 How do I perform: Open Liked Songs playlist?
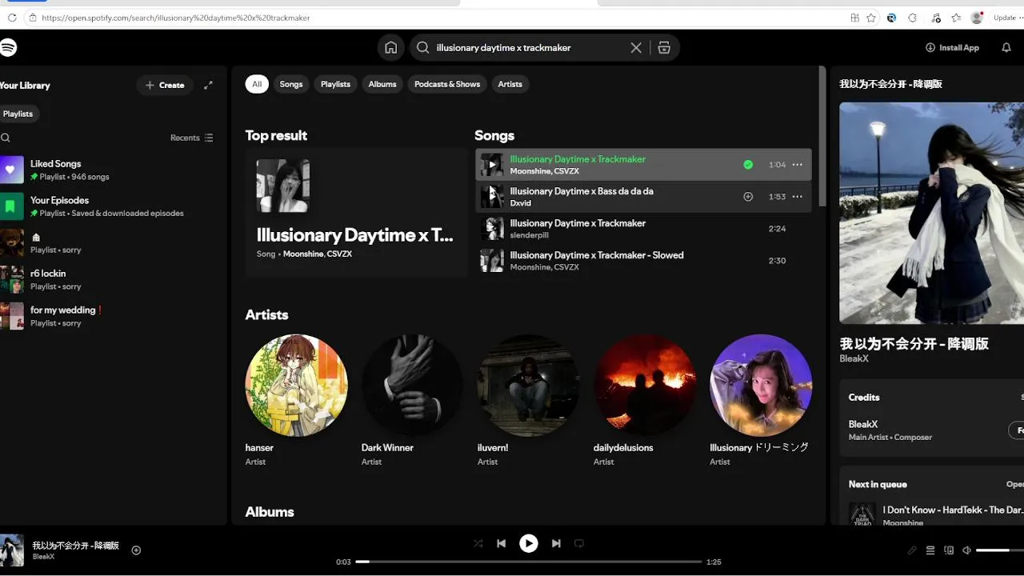[x=112, y=170]
